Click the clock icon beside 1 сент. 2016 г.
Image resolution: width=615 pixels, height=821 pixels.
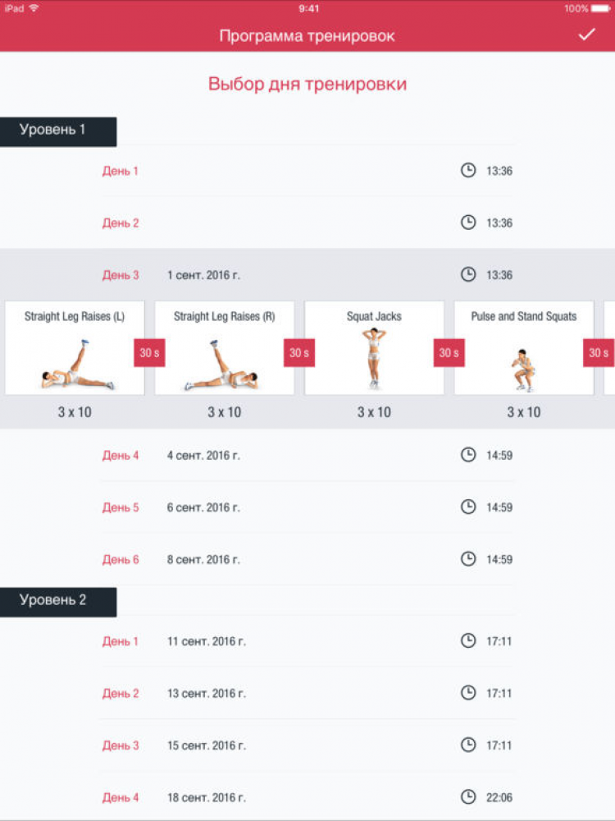point(468,274)
